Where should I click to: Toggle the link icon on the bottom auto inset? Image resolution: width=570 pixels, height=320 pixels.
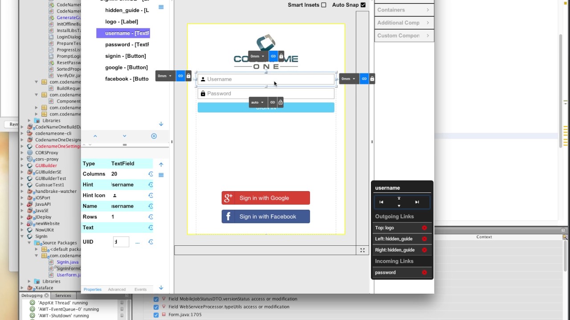273,102
